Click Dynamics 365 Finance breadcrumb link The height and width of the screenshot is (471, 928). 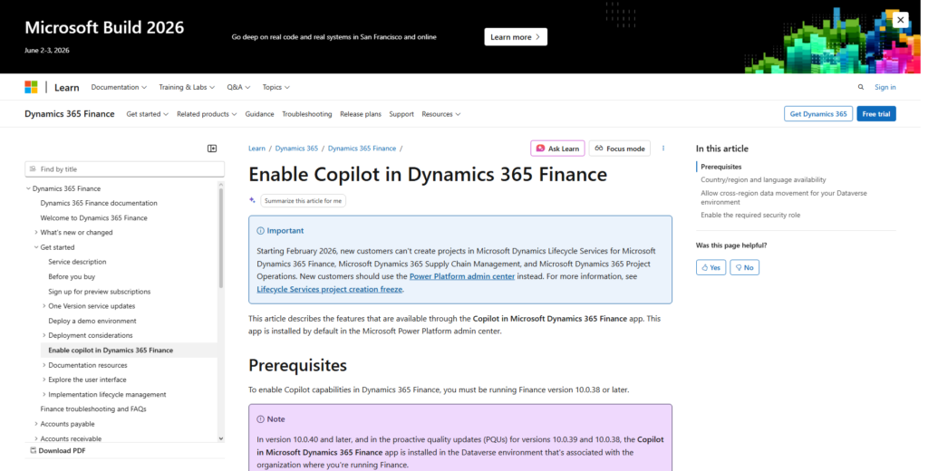click(x=362, y=149)
